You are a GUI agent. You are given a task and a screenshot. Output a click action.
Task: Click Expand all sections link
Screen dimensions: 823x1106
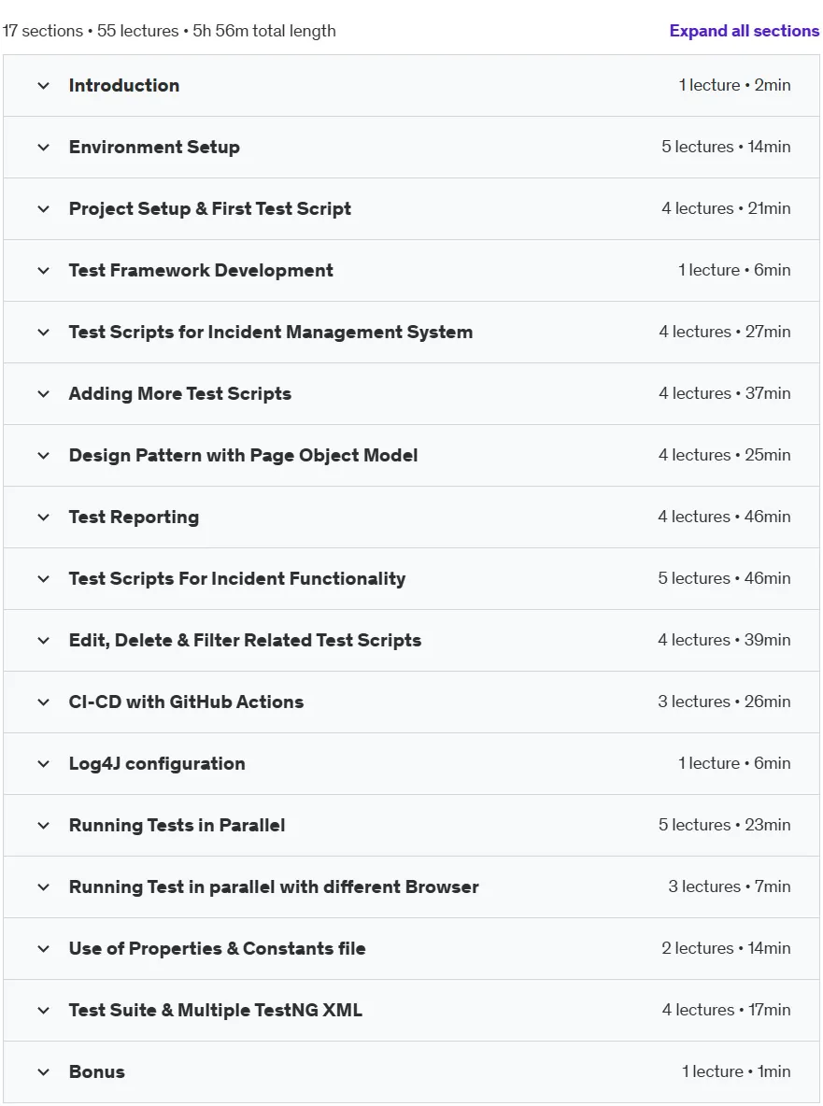[x=744, y=31]
